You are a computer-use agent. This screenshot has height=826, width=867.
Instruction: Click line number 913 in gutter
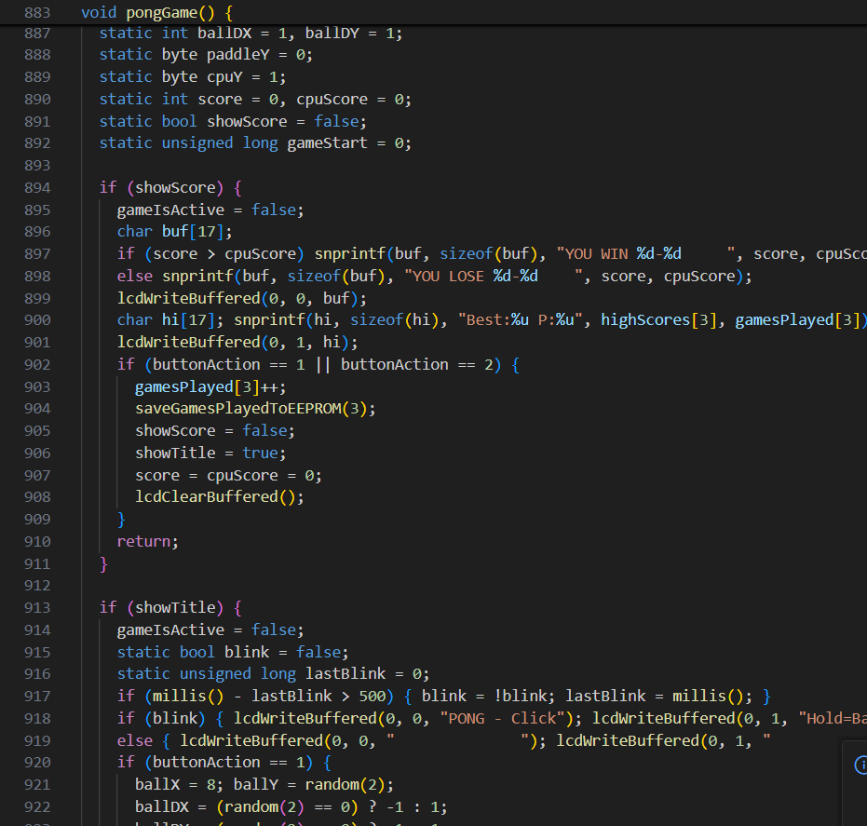point(37,607)
